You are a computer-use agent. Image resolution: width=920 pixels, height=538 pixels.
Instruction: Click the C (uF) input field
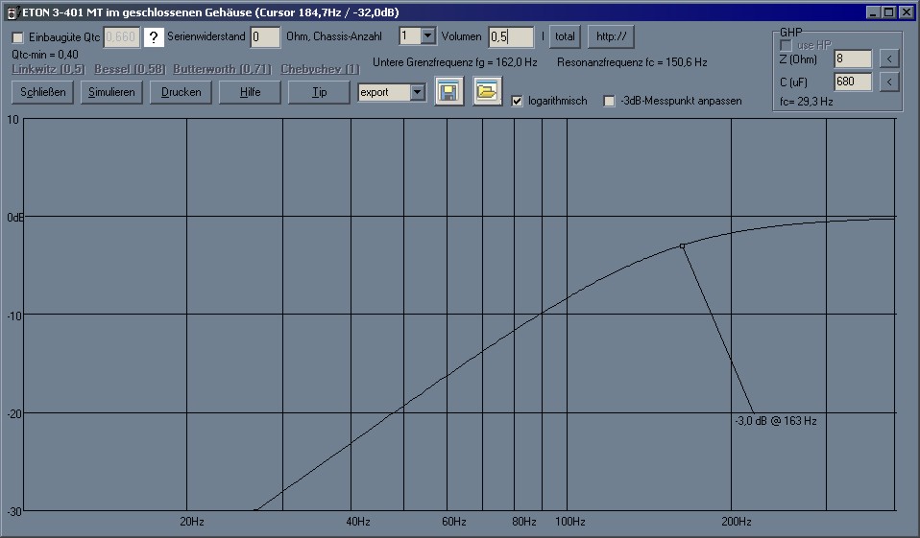853,82
